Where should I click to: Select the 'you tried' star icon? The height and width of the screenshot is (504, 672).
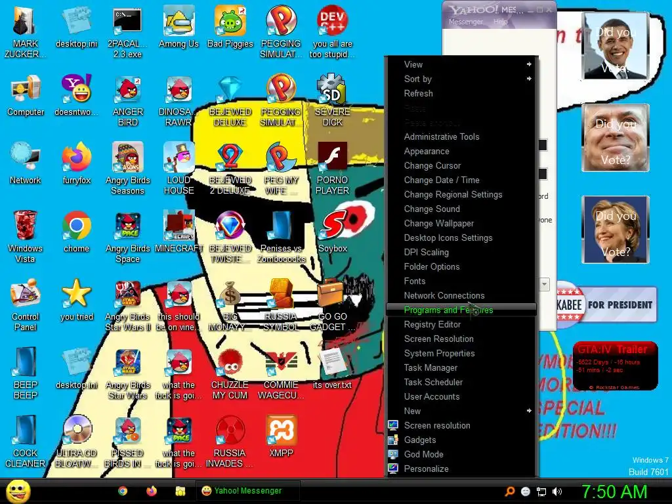click(77, 300)
